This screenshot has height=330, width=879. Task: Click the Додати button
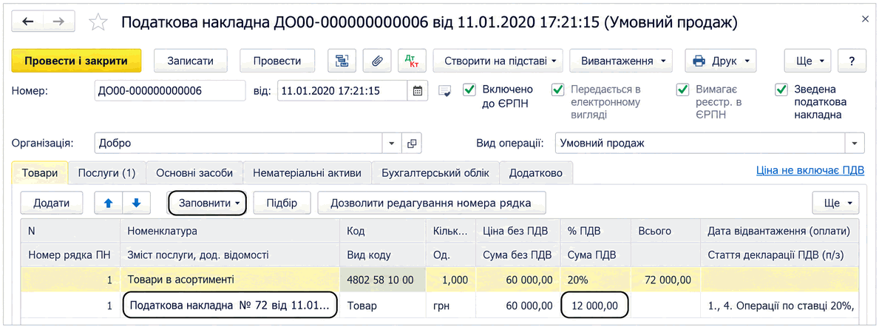[x=52, y=203]
